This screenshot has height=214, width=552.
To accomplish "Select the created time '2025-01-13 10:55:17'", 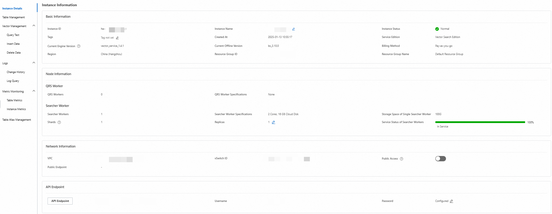I will (x=280, y=37).
